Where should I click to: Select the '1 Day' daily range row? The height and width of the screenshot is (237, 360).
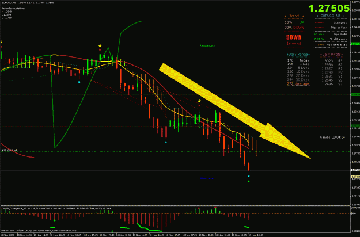click(x=298, y=64)
